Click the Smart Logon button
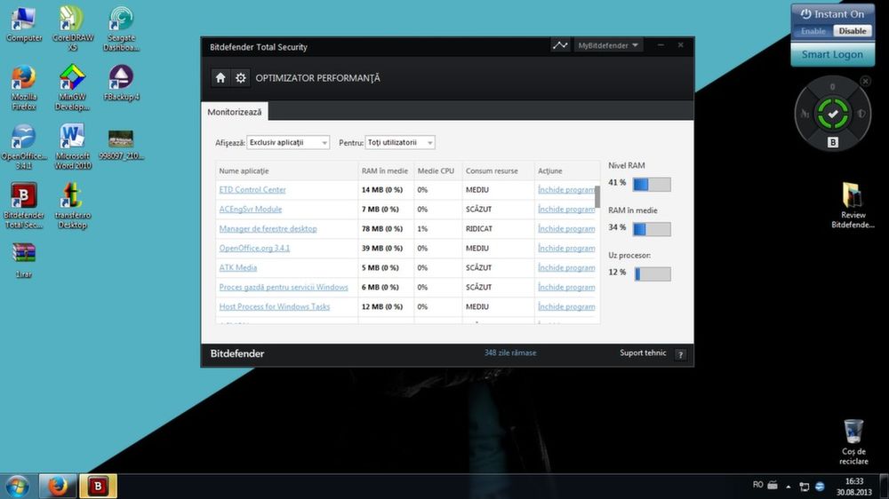889x499 pixels. pyautogui.click(x=832, y=54)
